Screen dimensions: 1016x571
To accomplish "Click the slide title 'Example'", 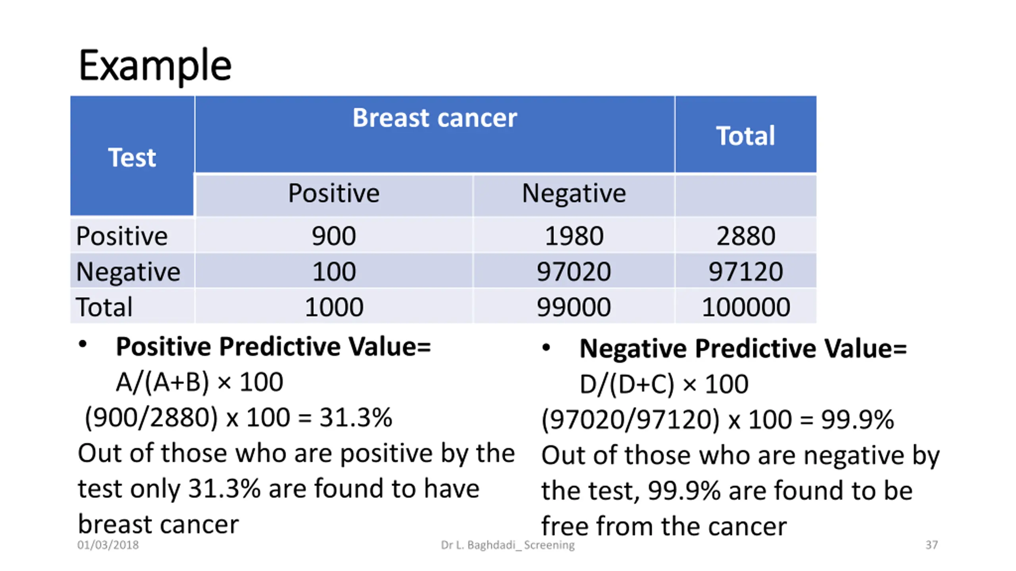I will point(155,65).
